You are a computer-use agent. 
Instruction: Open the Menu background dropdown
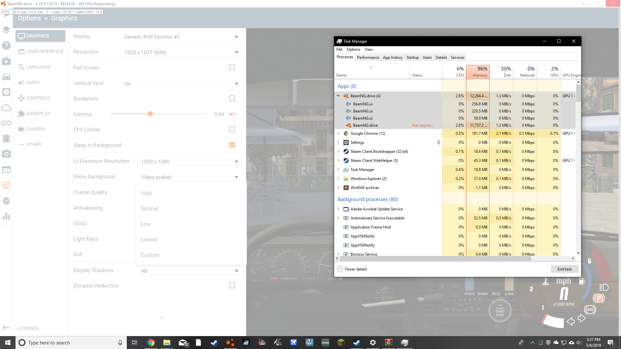(x=190, y=177)
